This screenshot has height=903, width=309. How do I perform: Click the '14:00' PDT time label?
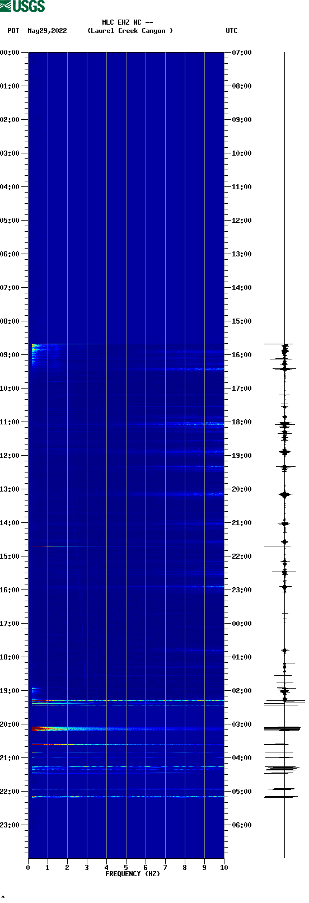[10, 523]
